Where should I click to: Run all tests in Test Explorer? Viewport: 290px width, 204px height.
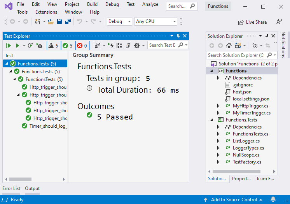8,46
